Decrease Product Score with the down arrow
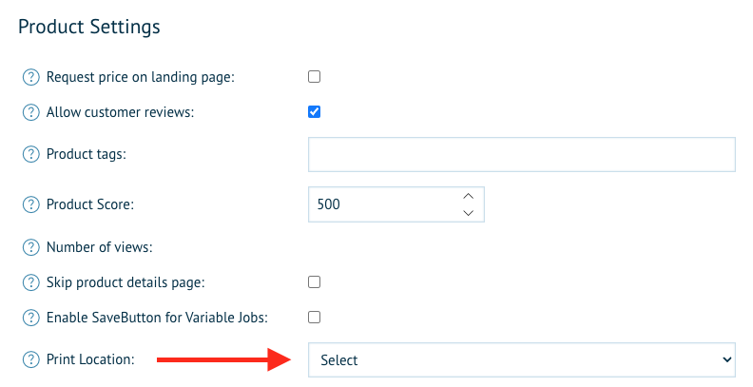Viewport: 753px width, 387px height. (468, 213)
